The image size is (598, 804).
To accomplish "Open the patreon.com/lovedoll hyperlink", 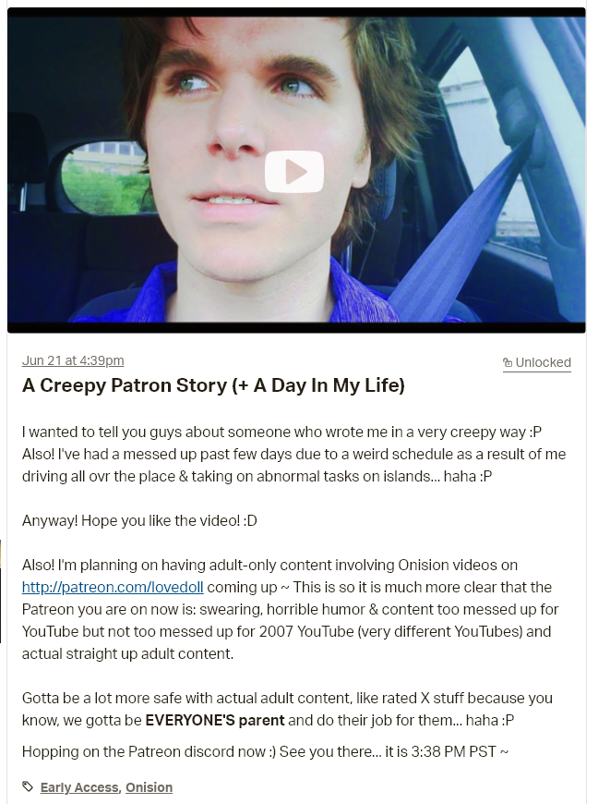I will (113, 587).
